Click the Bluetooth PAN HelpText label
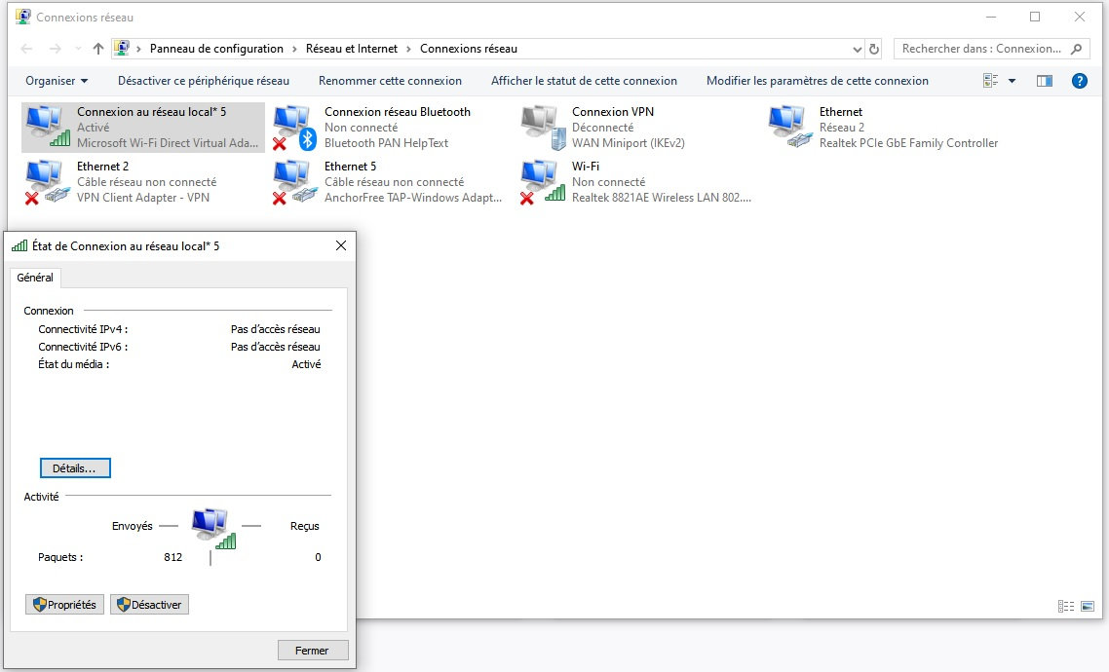This screenshot has width=1109, height=672. pyautogui.click(x=386, y=143)
